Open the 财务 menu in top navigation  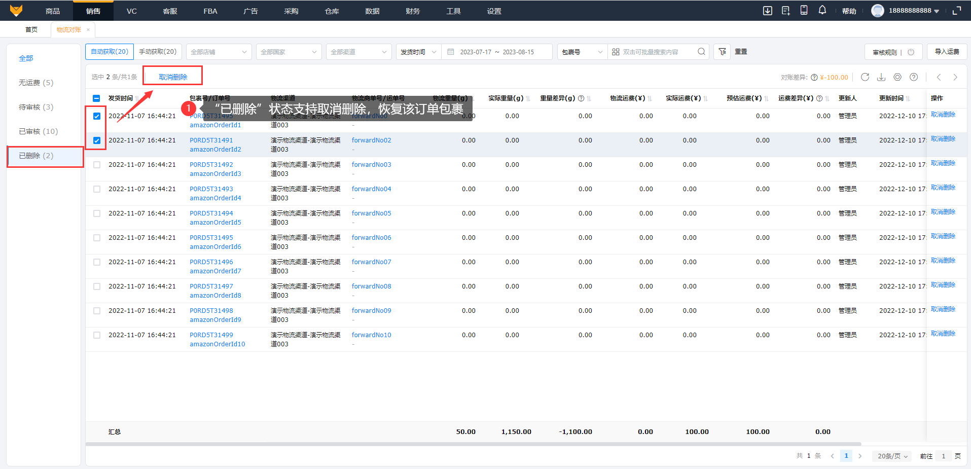(413, 11)
